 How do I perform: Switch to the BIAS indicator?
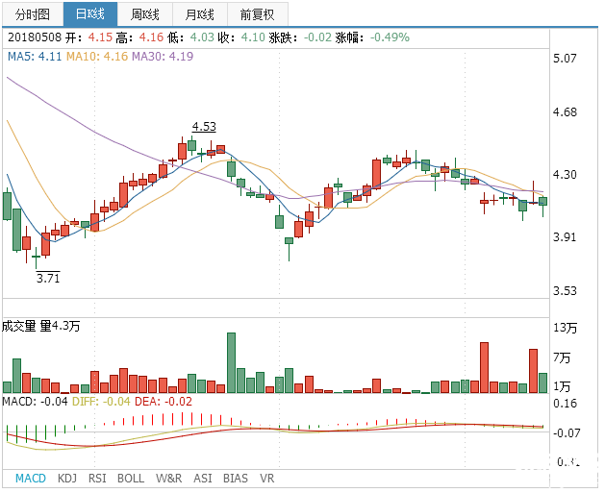coord(236,479)
